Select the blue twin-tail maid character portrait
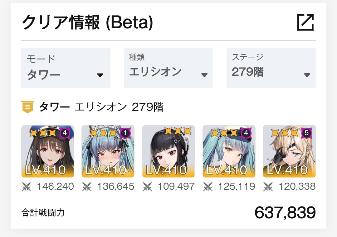 click(x=108, y=151)
